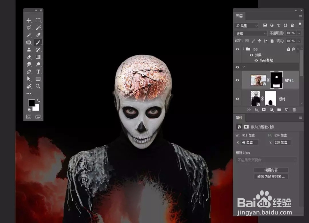Image resolution: width=309 pixels, height=223 pixels.
Task: Select the Pen tool
Action: tap(29, 72)
